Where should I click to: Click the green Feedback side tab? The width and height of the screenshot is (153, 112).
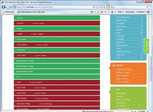click(x=147, y=46)
